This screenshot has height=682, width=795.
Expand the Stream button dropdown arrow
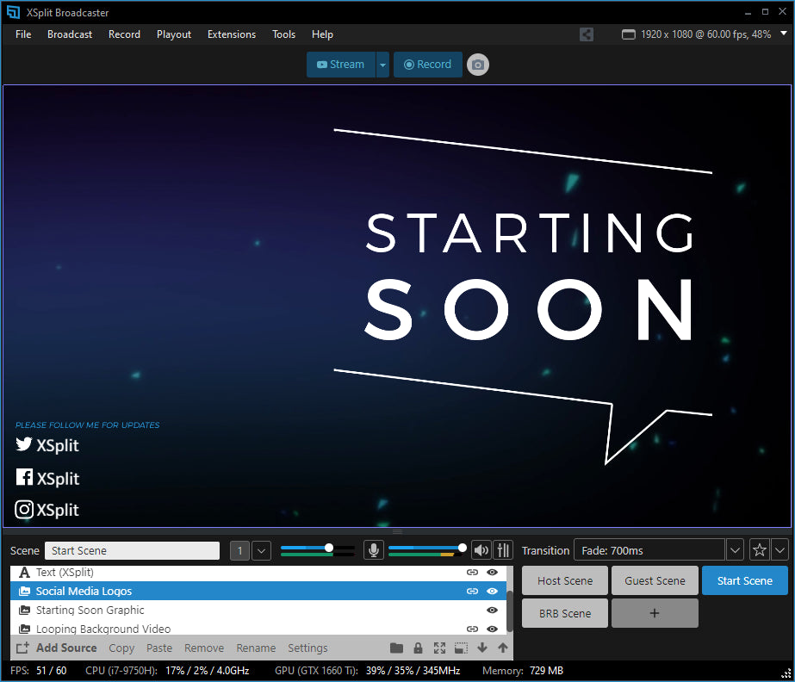click(382, 65)
